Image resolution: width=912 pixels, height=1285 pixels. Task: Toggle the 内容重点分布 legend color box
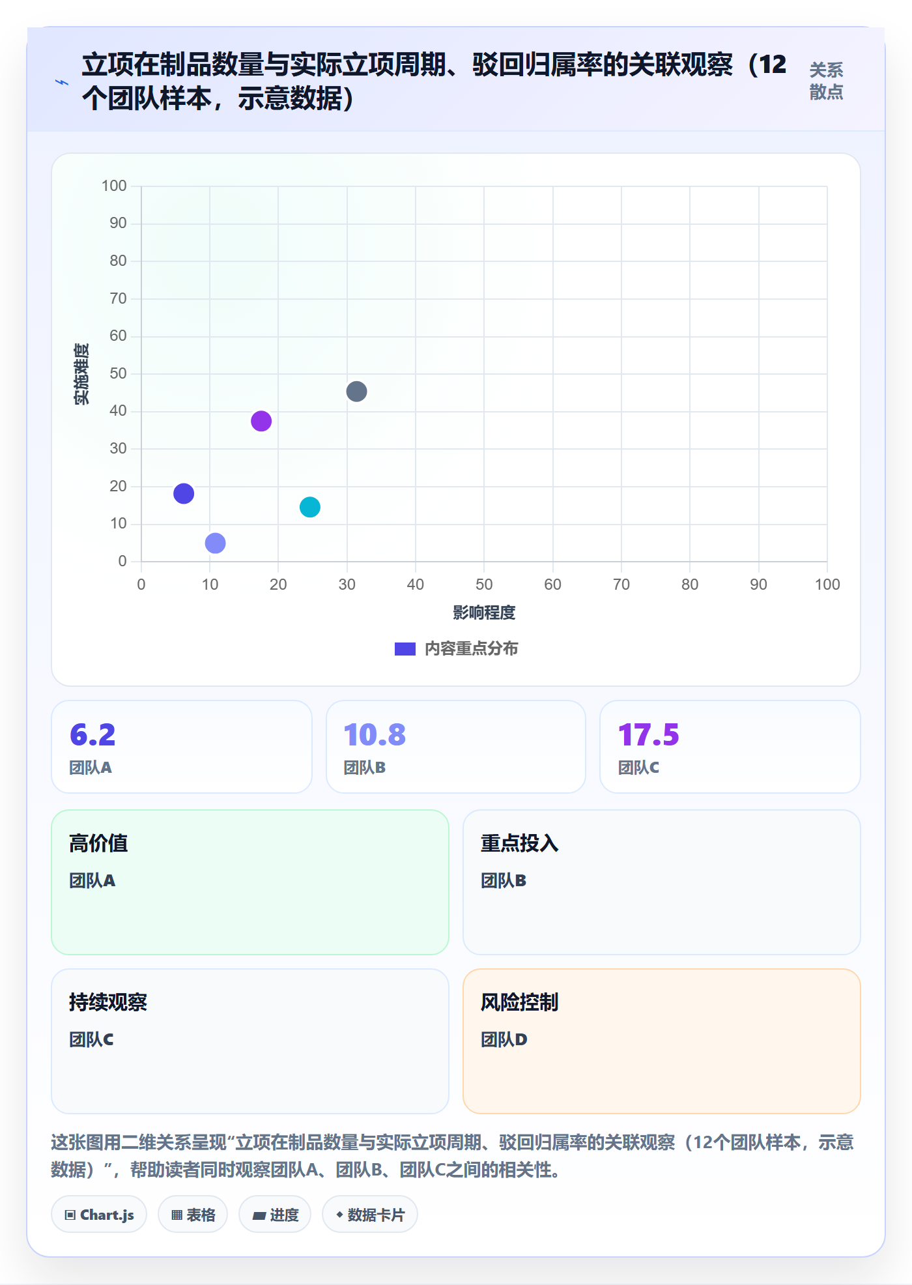405,649
